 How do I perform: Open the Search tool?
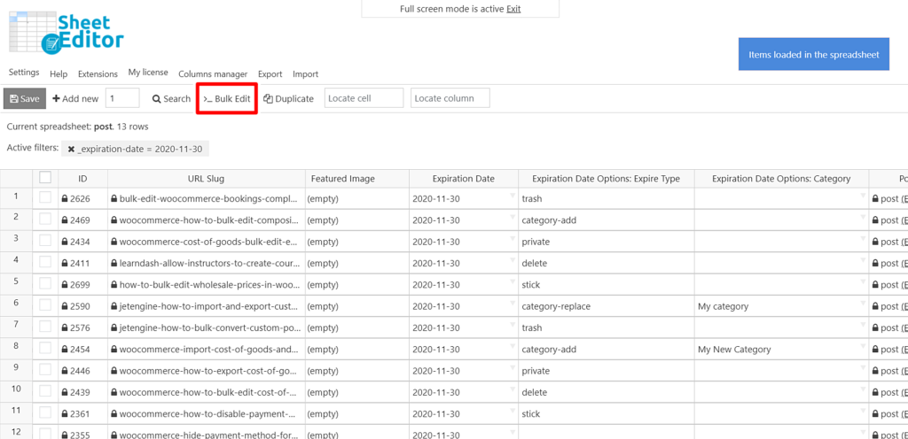tap(171, 98)
